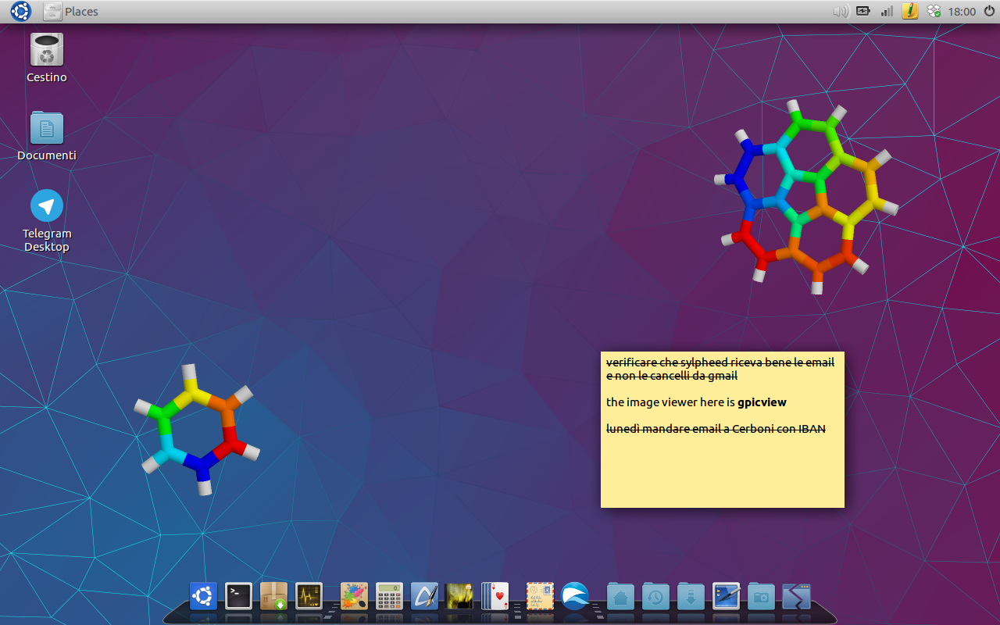The image size is (1000, 625).
Task: Open the home folder in dock
Action: click(x=620, y=596)
